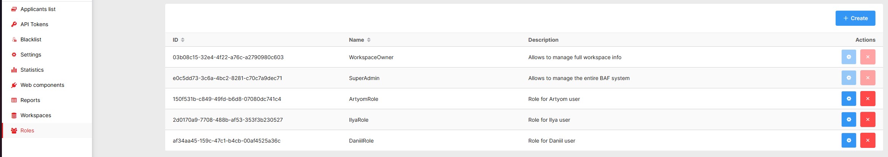This screenshot has height=157, width=888.
Task: Open the gear settings for ArtyomRole
Action: (x=848, y=99)
